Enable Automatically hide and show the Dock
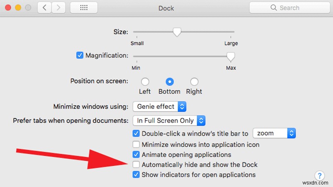The image size is (333, 187). [x=136, y=165]
